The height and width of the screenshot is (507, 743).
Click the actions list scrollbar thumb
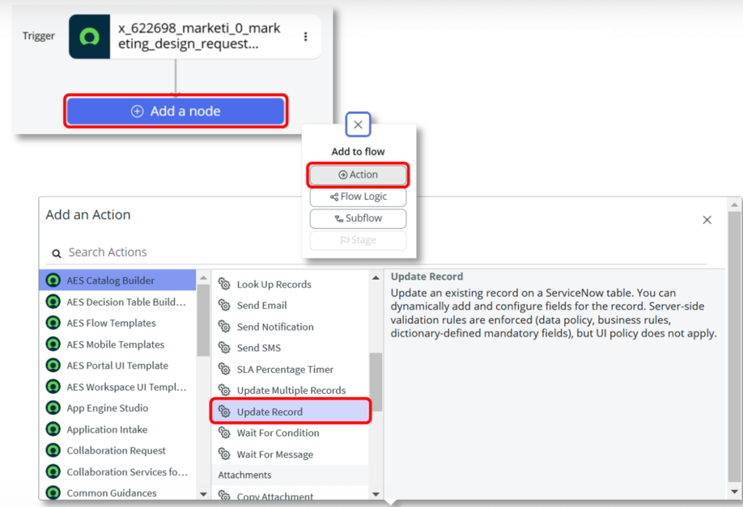[x=376, y=382]
